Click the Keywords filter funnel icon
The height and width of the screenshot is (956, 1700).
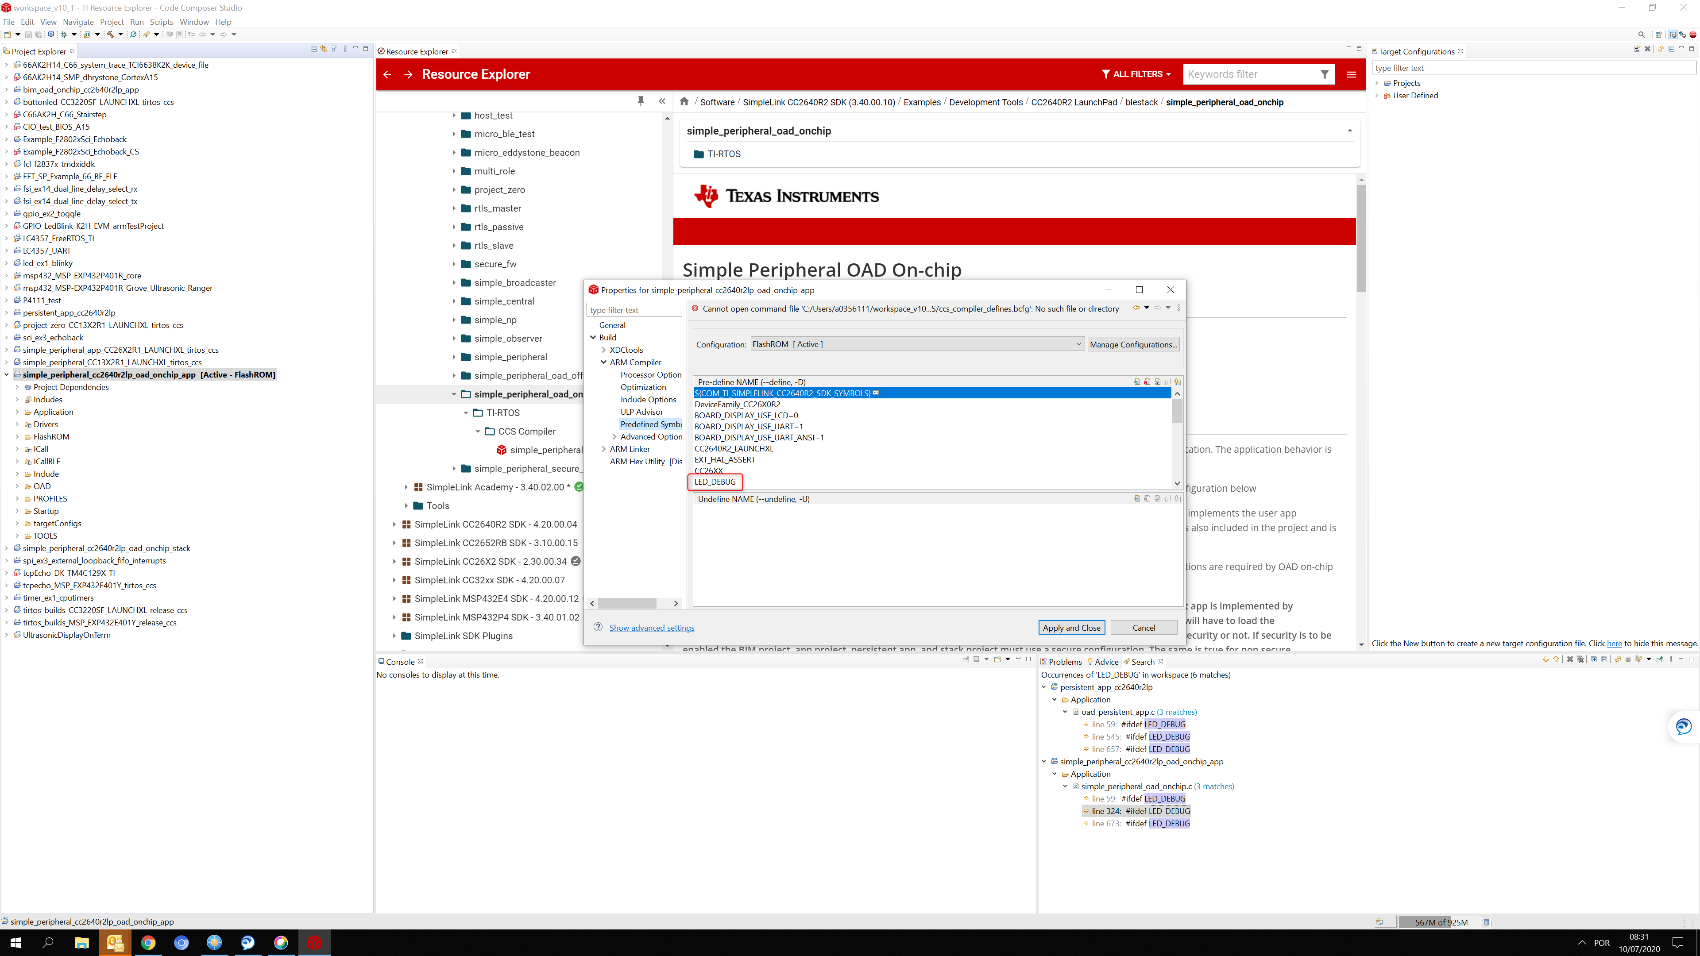click(x=1325, y=74)
